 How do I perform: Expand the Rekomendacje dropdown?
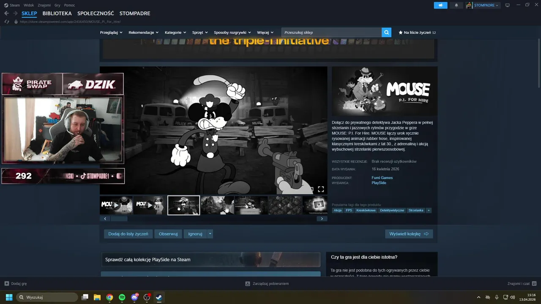point(144,33)
